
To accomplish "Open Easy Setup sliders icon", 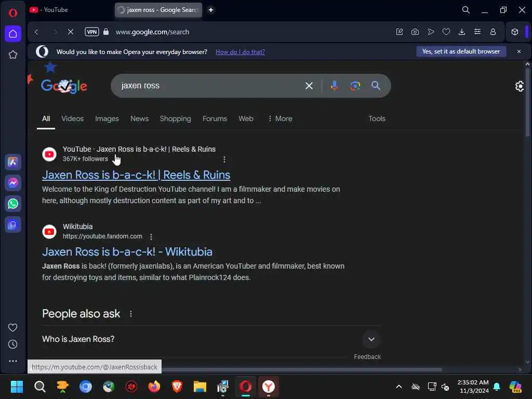I will coord(477,32).
